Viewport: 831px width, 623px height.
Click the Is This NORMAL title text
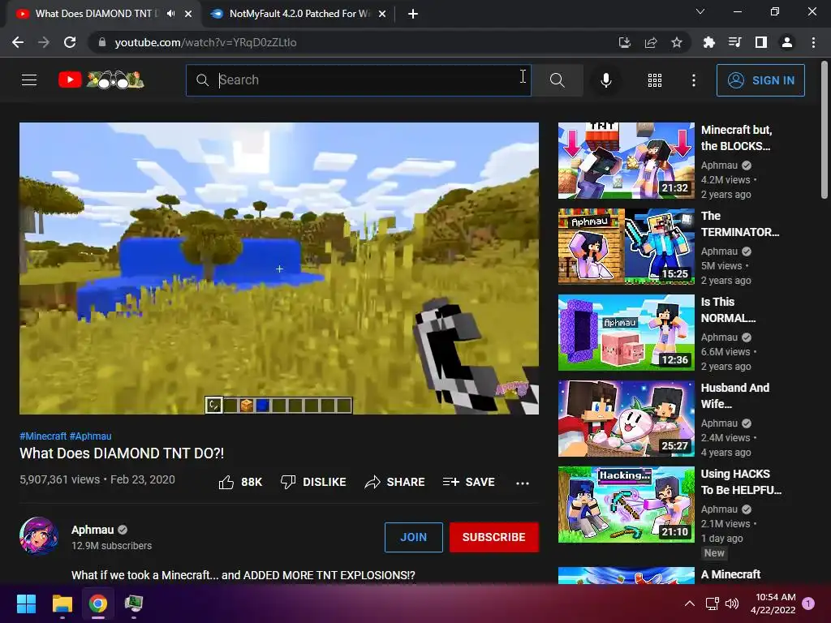click(x=728, y=310)
